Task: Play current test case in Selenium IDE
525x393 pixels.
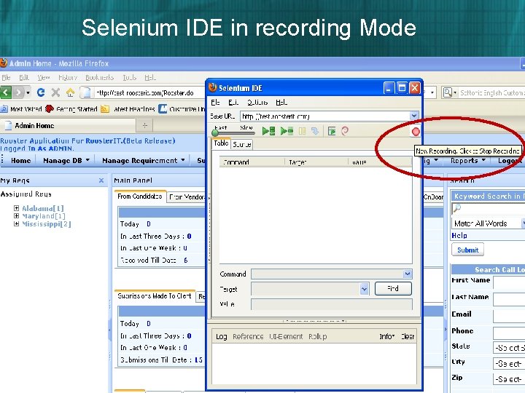Action: [x=287, y=131]
